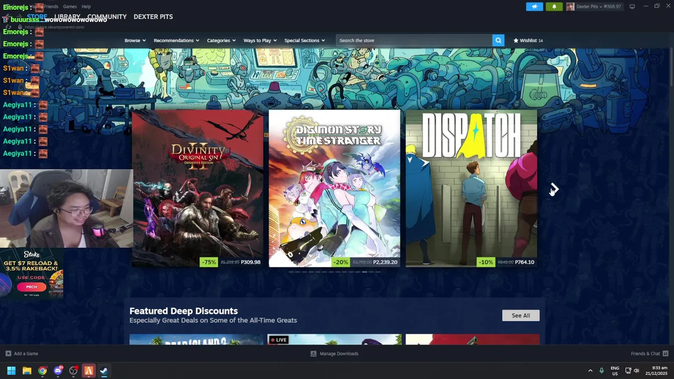Toggle Big Picture mode monitor icon

click(x=632, y=6)
